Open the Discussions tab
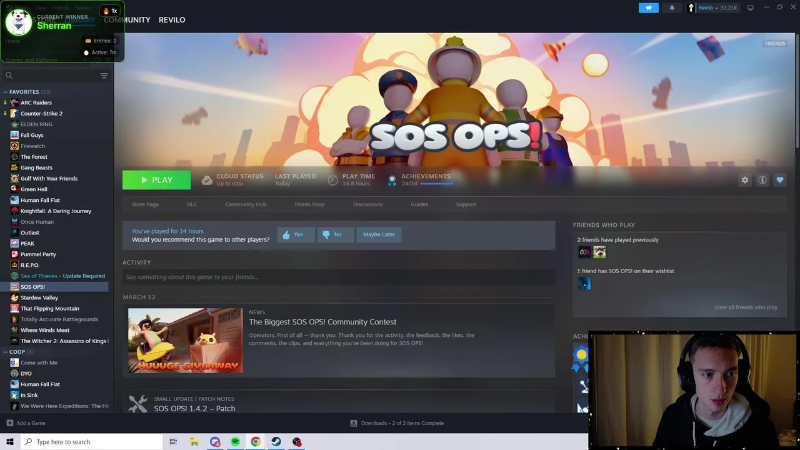This screenshot has height=450, width=800. click(x=367, y=204)
